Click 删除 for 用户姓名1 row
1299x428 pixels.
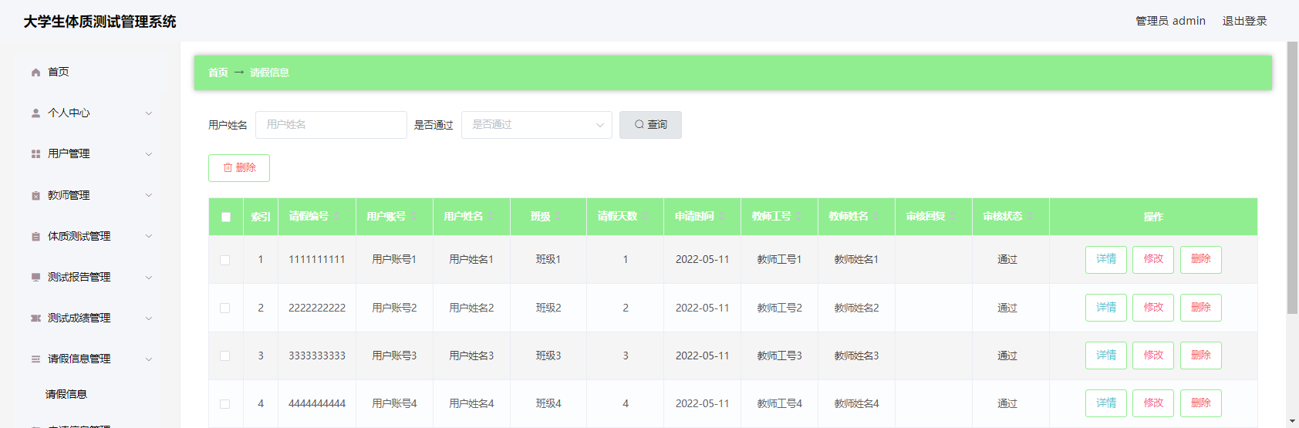coord(1201,260)
